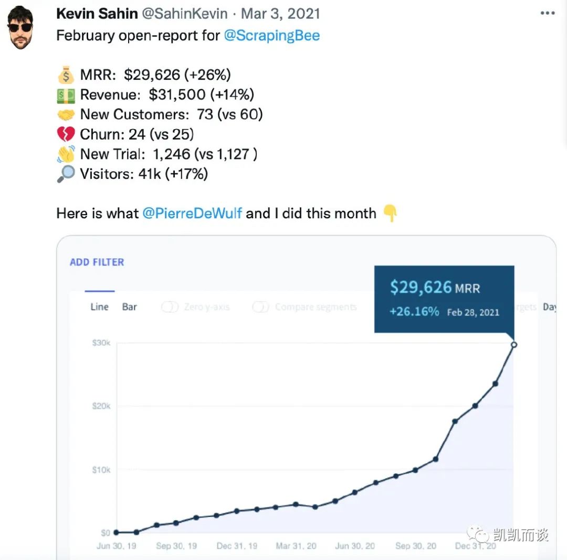Click the pointing-down hand emoji
Viewport: 567px width, 560px height.
pos(390,214)
